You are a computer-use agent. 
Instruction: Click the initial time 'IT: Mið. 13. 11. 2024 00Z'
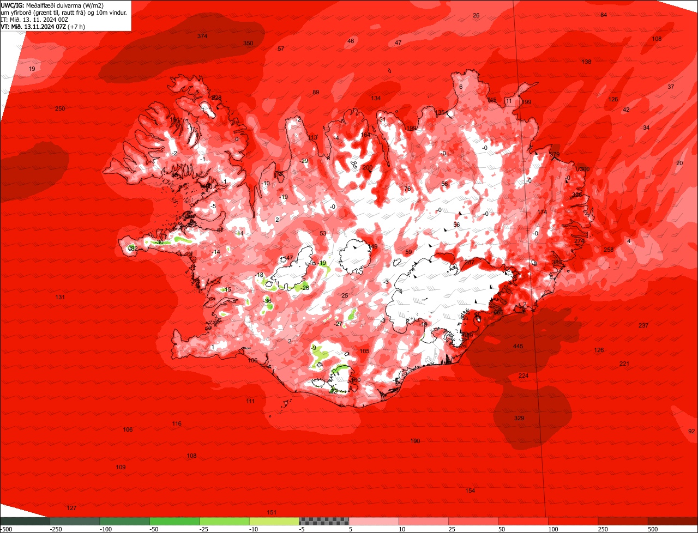coord(34,19)
